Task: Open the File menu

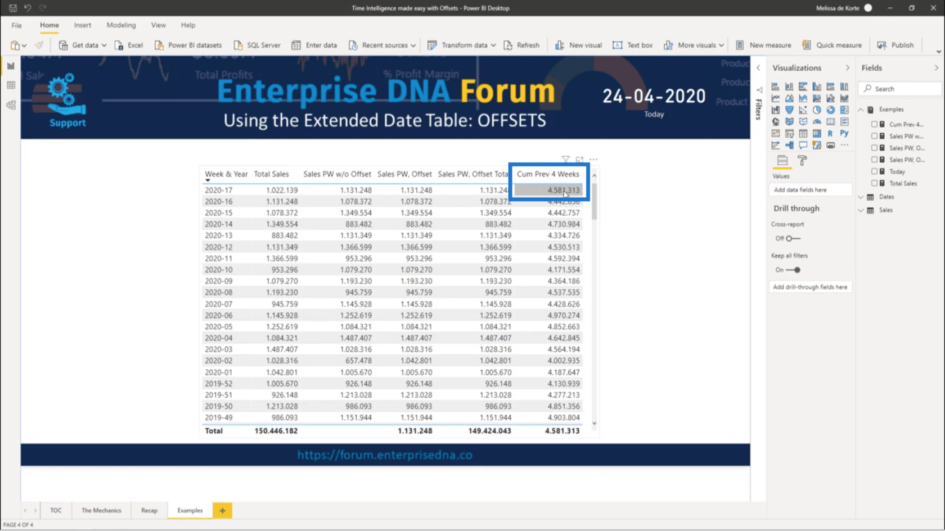Action: [x=17, y=25]
